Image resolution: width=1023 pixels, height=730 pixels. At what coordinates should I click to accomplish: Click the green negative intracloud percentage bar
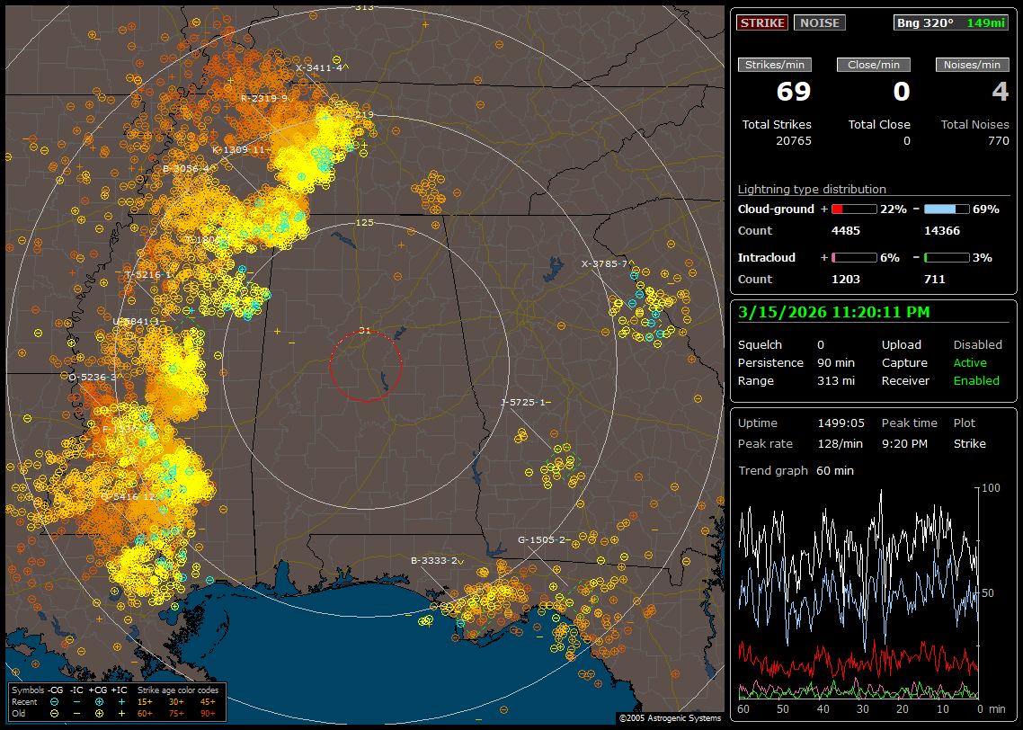point(947,257)
